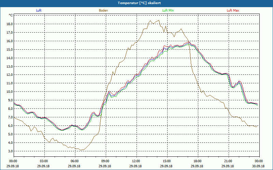Click the Luft Max legend label
Screen dimensions: 273x170
coord(233,11)
